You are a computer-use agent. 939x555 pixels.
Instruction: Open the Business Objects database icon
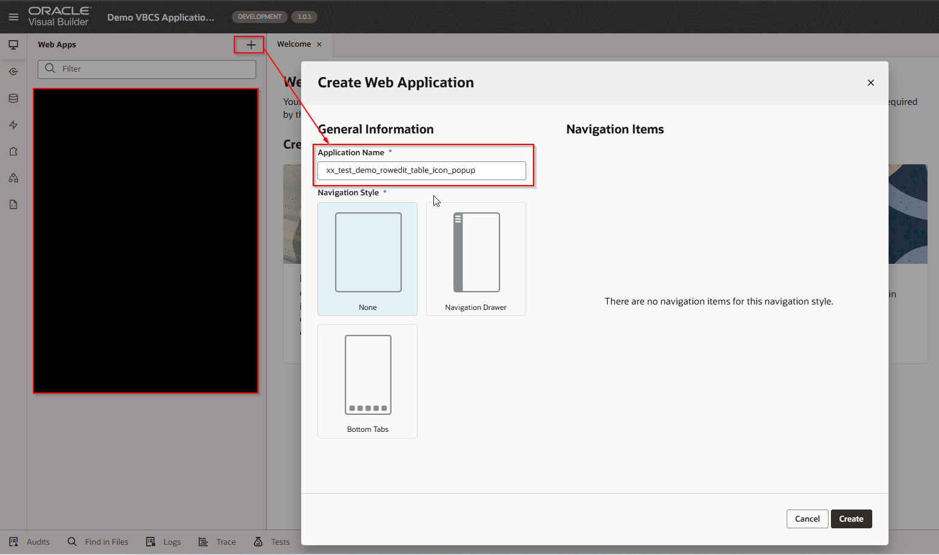(x=13, y=98)
